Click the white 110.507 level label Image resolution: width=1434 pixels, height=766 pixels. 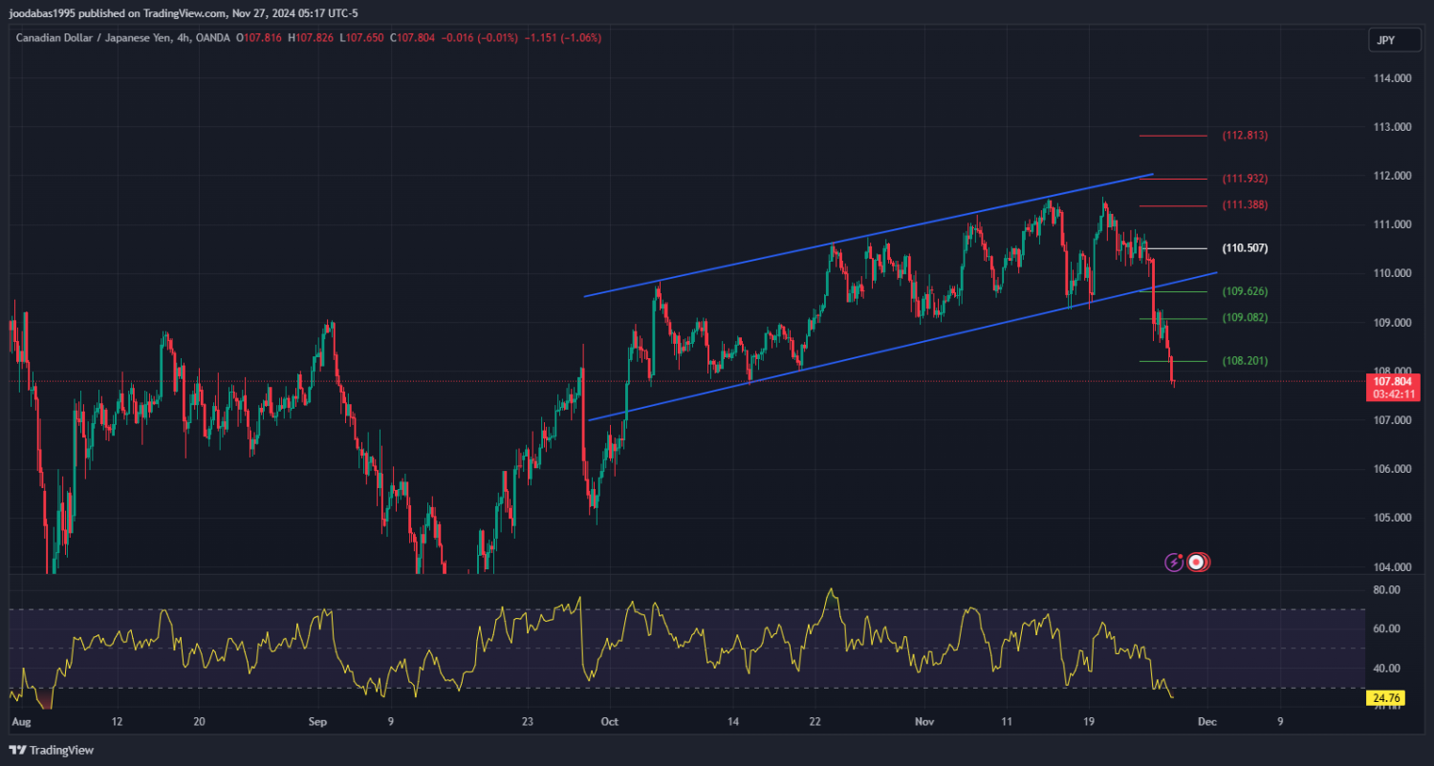pyautogui.click(x=1245, y=248)
